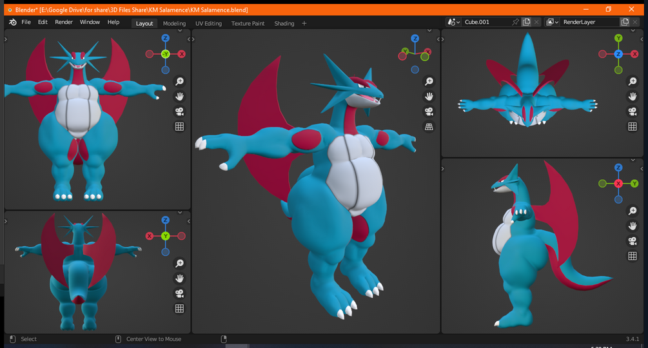Click Center View to Mouse status hint
This screenshot has height=348, width=648.
153,339
